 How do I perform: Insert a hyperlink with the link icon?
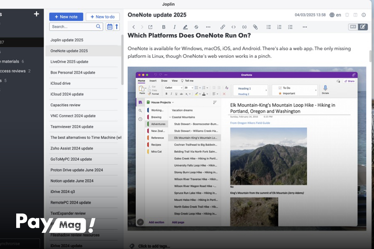point(223,27)
